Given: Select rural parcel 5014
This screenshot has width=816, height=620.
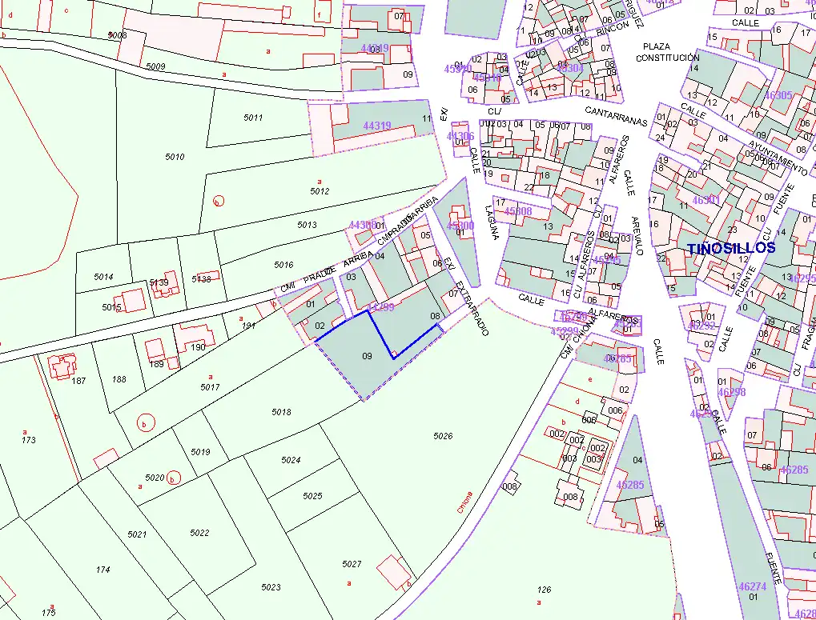Looking at the screenshot, I should 103,277.
